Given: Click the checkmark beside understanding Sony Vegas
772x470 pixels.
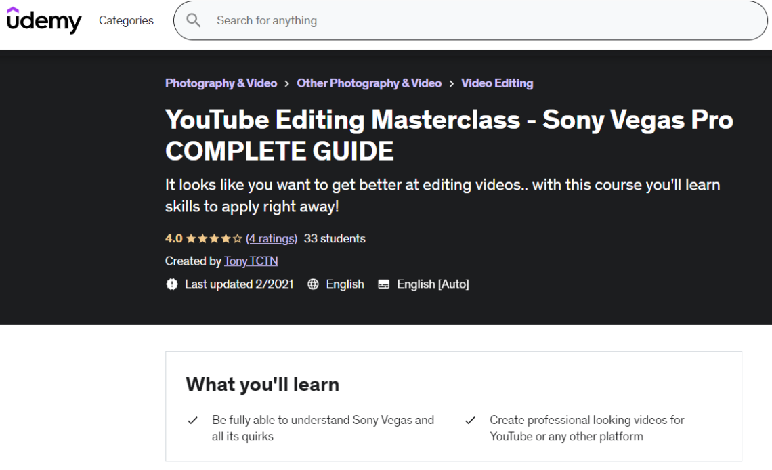Looking at the screenshot, I should [x=192, y=420].
